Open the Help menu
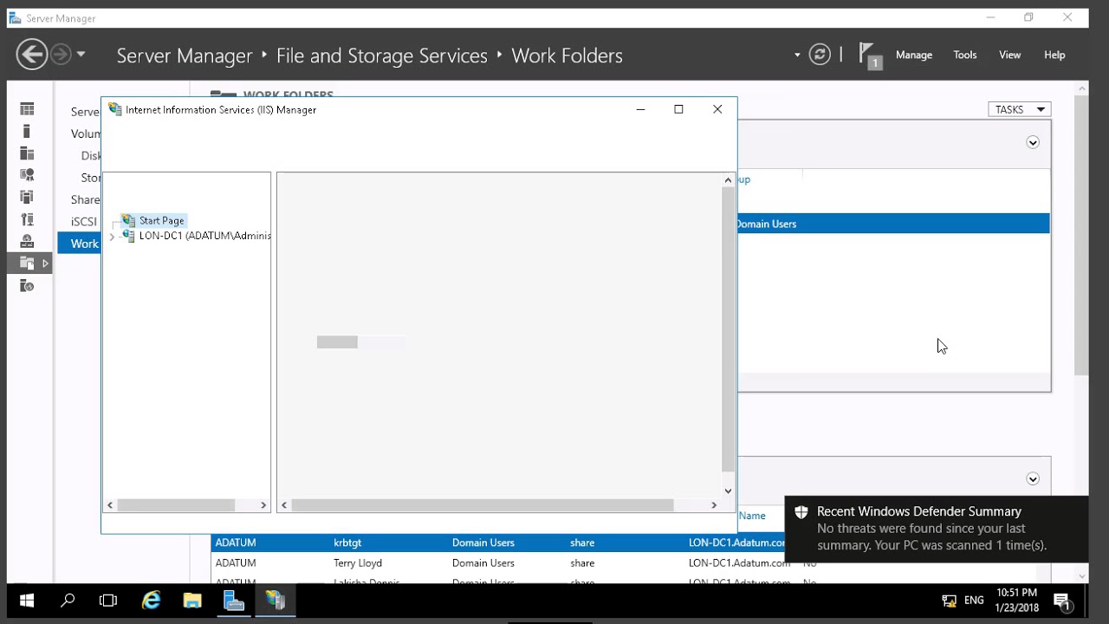 click(x=1054, y=55)
